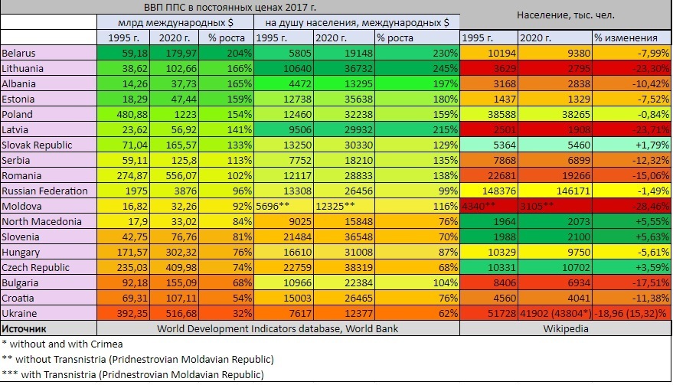Select the Belarus row label cell
This screenshot has height=385, width=673.
49,54
